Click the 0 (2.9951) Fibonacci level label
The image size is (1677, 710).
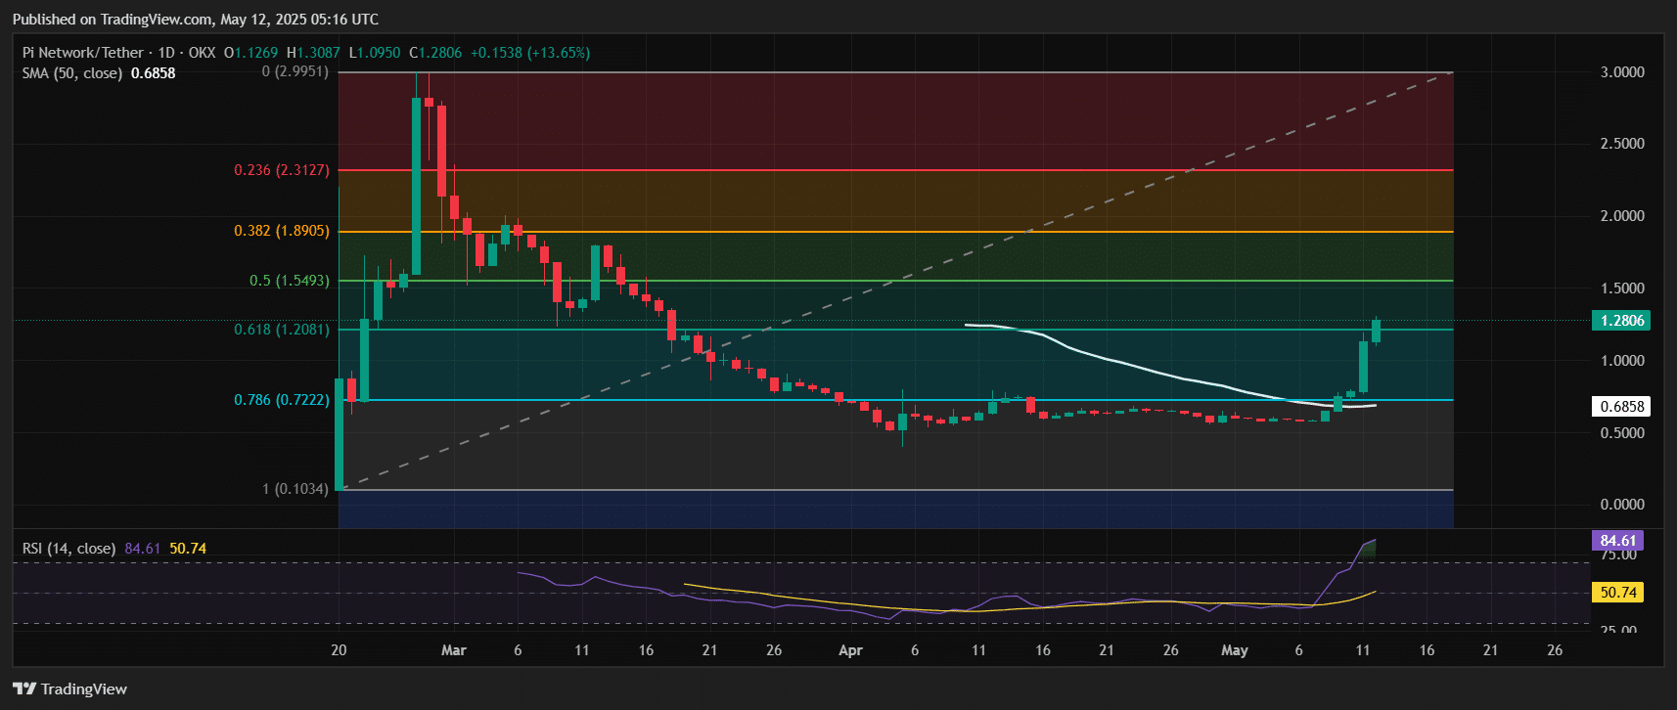[295, 72]
